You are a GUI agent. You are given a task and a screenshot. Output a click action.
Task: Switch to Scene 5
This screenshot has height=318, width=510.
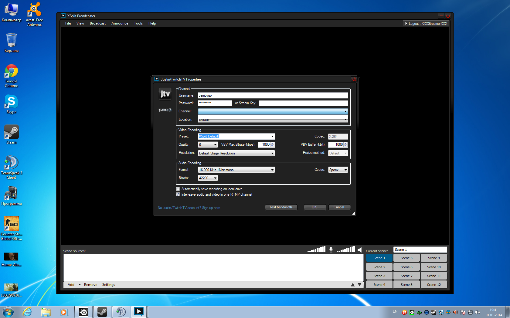click(x=406, y=258)
